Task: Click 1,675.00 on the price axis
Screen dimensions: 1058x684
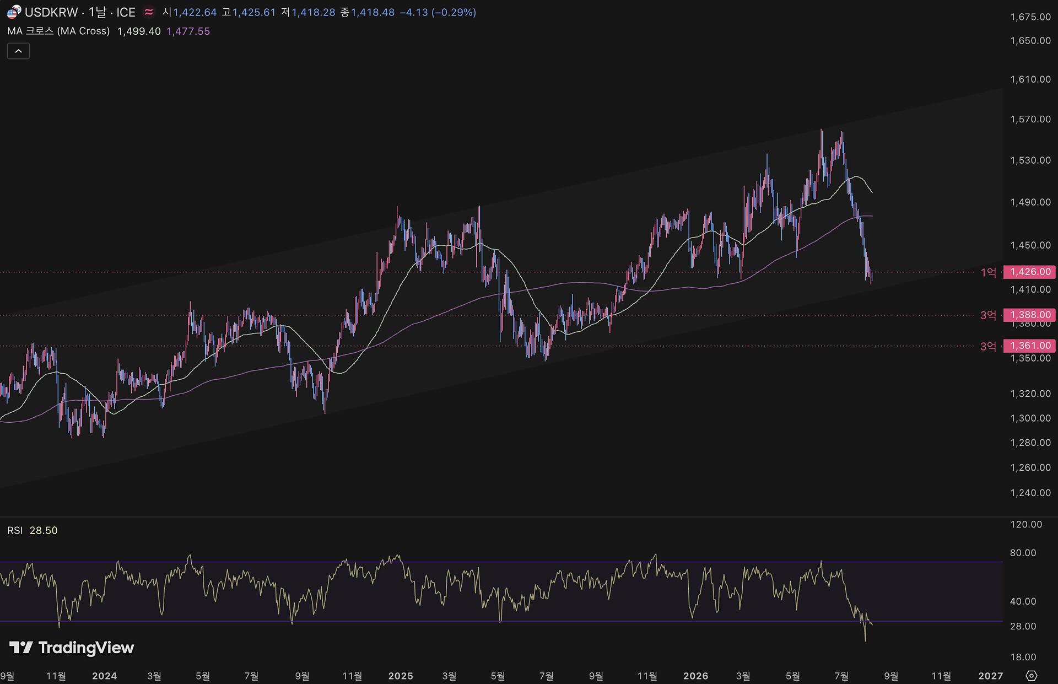Action: coord(1030,17)
